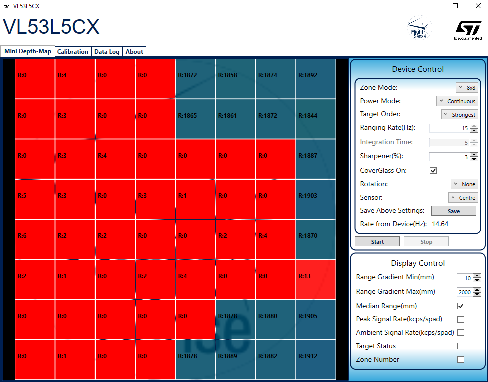This screenshot has height=382, width=488.
Task: Click the zone cell reading R:1887
Action: point(316,159)
